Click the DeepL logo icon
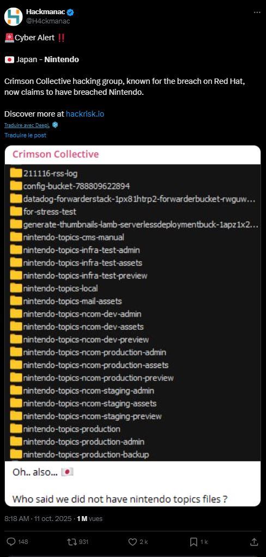The width and height of the screenshot is (266, 557). 55,125
